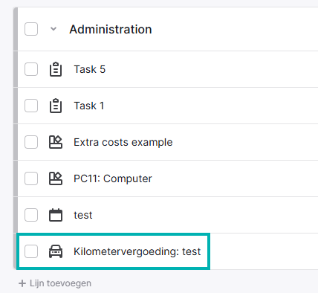This screenshot has width=318, height=293.
Task: Open the Task 5 line
Action: pyautogui.click(x=90, y=69)
